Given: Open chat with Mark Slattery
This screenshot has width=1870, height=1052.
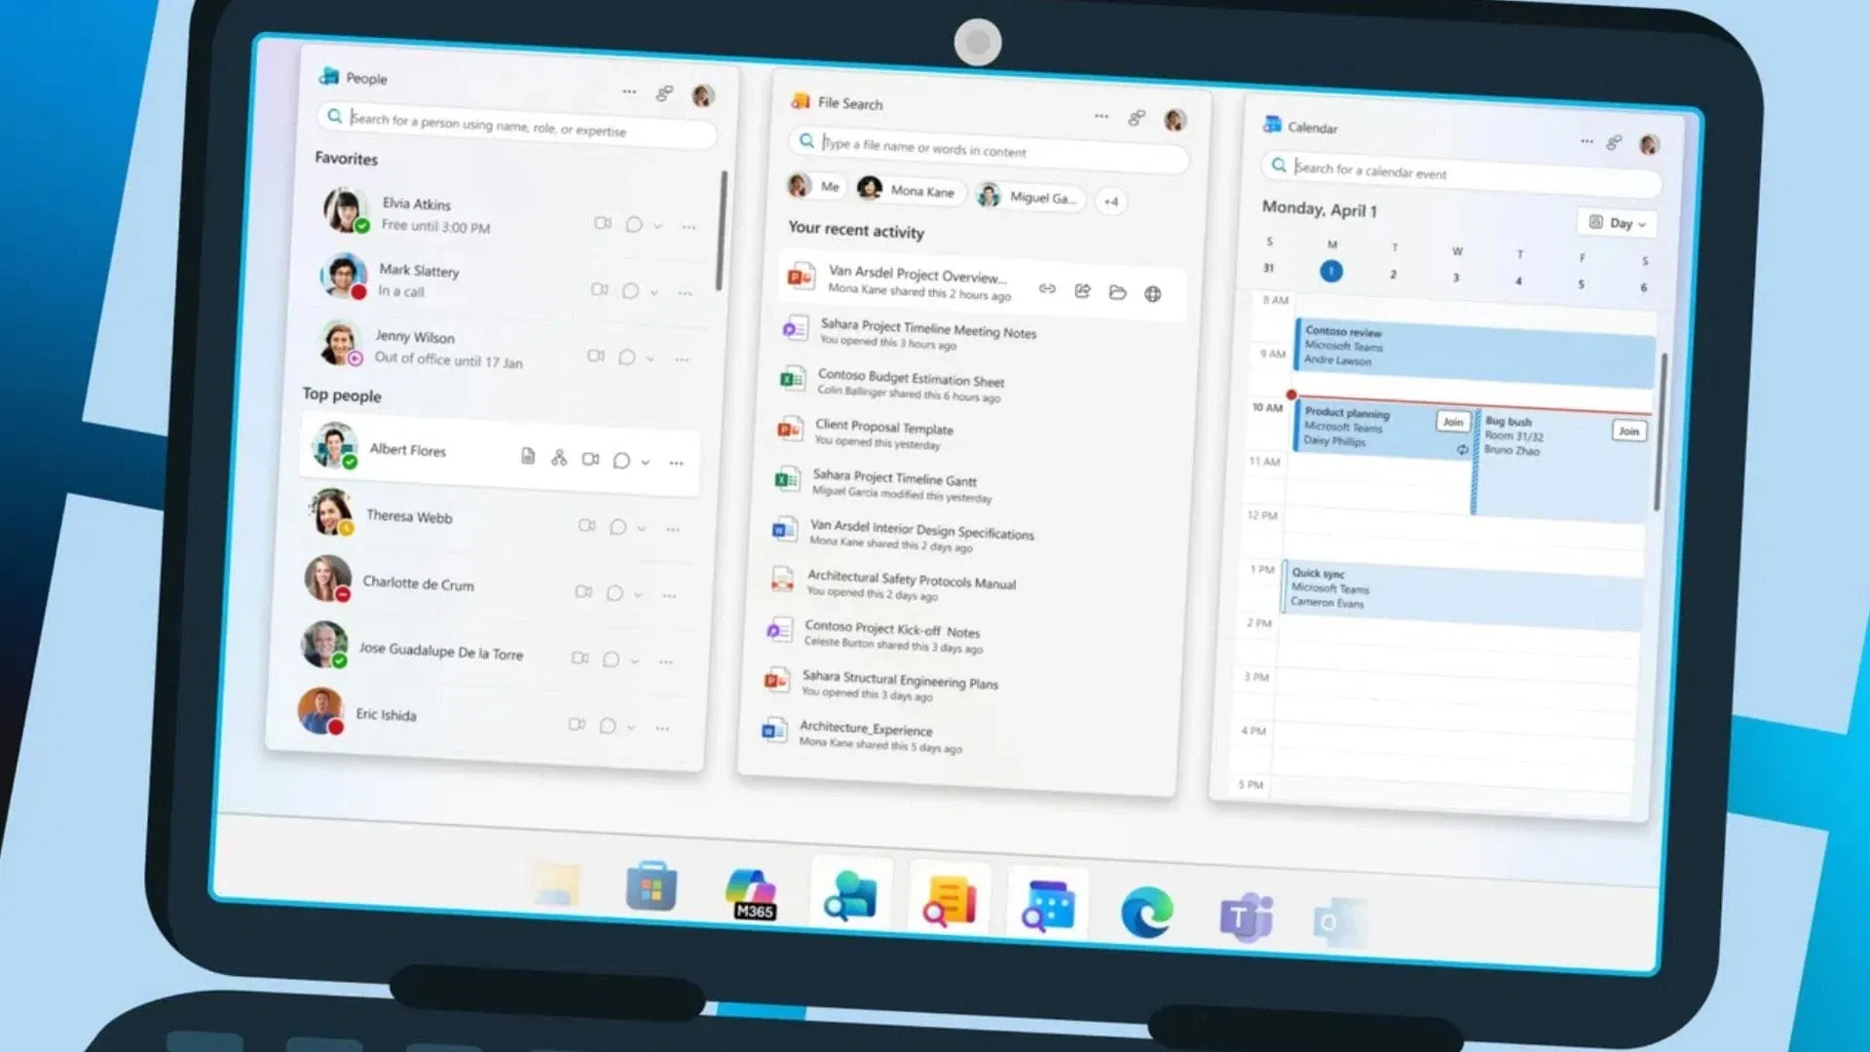Looking at the screenshot, I should [x=630, y=290].
